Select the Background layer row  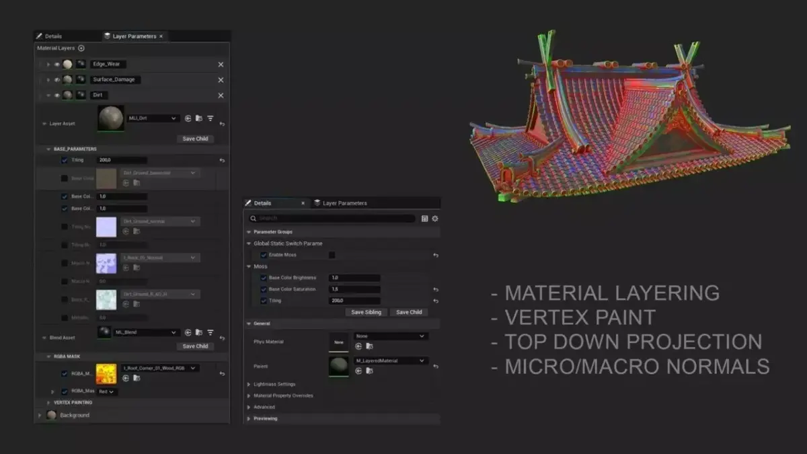click(x=132, y=415)
